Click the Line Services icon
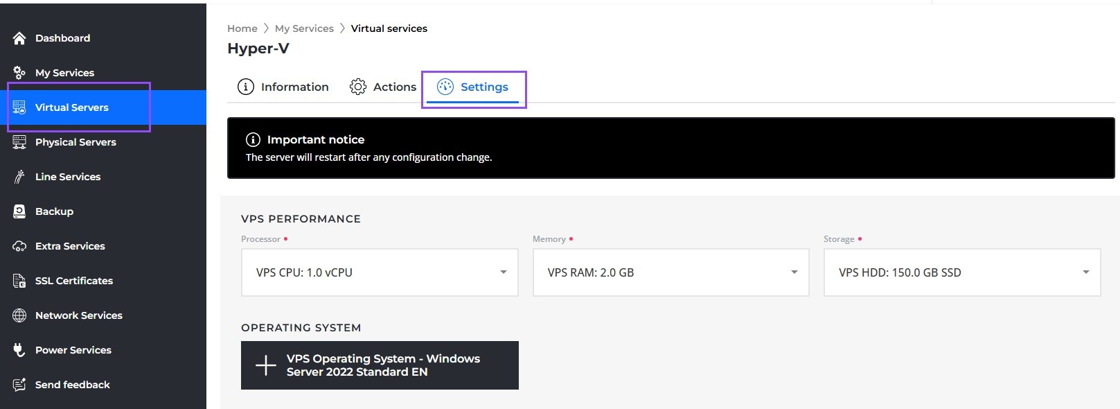The width and height of the screenshot is (1120, 409). (19, 177)
